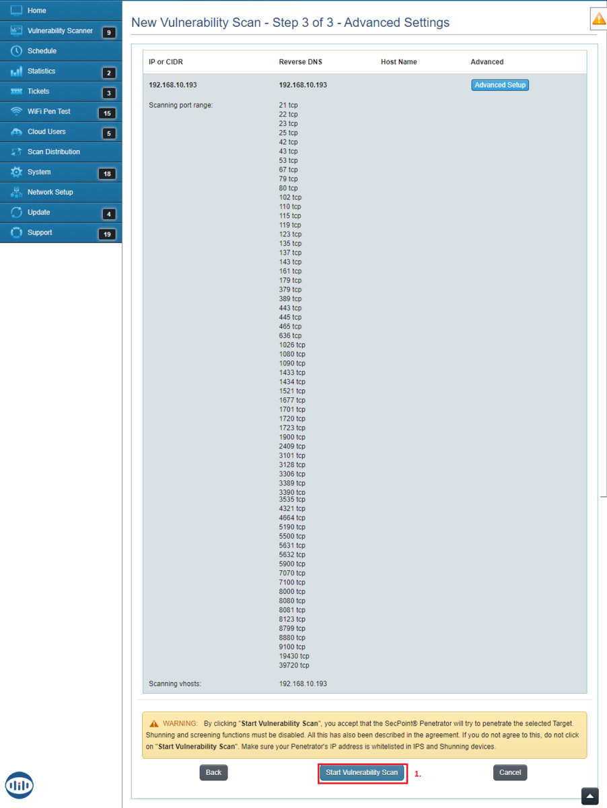
Task: Click the System gear icon
Action: (17, 172)
